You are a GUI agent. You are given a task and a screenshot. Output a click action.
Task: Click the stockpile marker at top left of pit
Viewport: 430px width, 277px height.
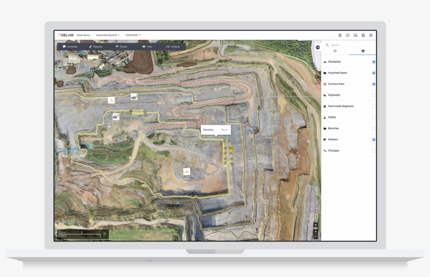point(111,100)
